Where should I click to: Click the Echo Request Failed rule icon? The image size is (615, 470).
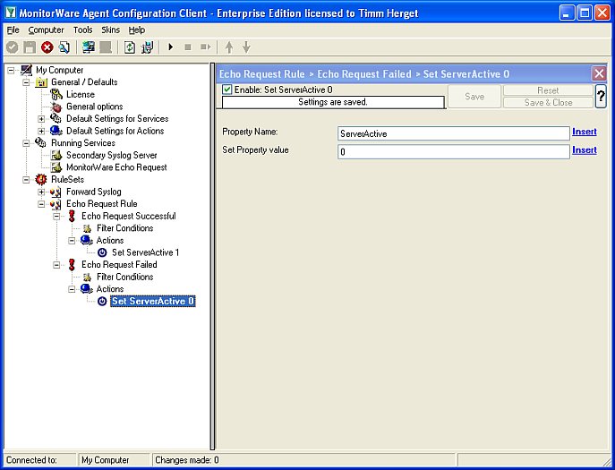pos(72,265)
